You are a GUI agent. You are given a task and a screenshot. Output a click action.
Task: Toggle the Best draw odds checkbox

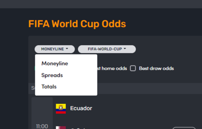(133, 68)
